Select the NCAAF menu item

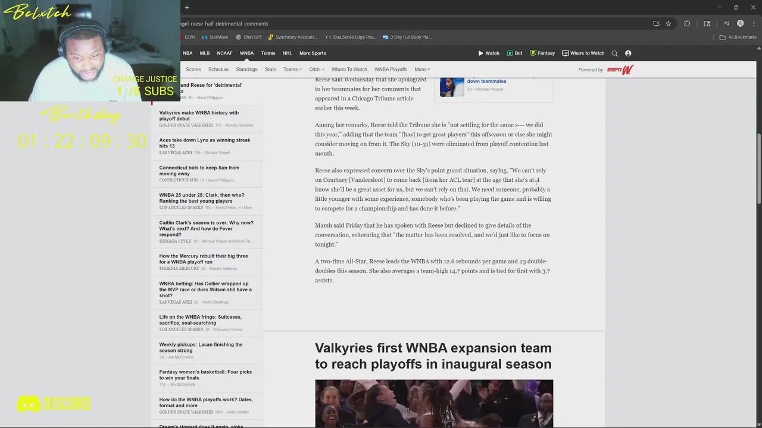coord(224,53)
